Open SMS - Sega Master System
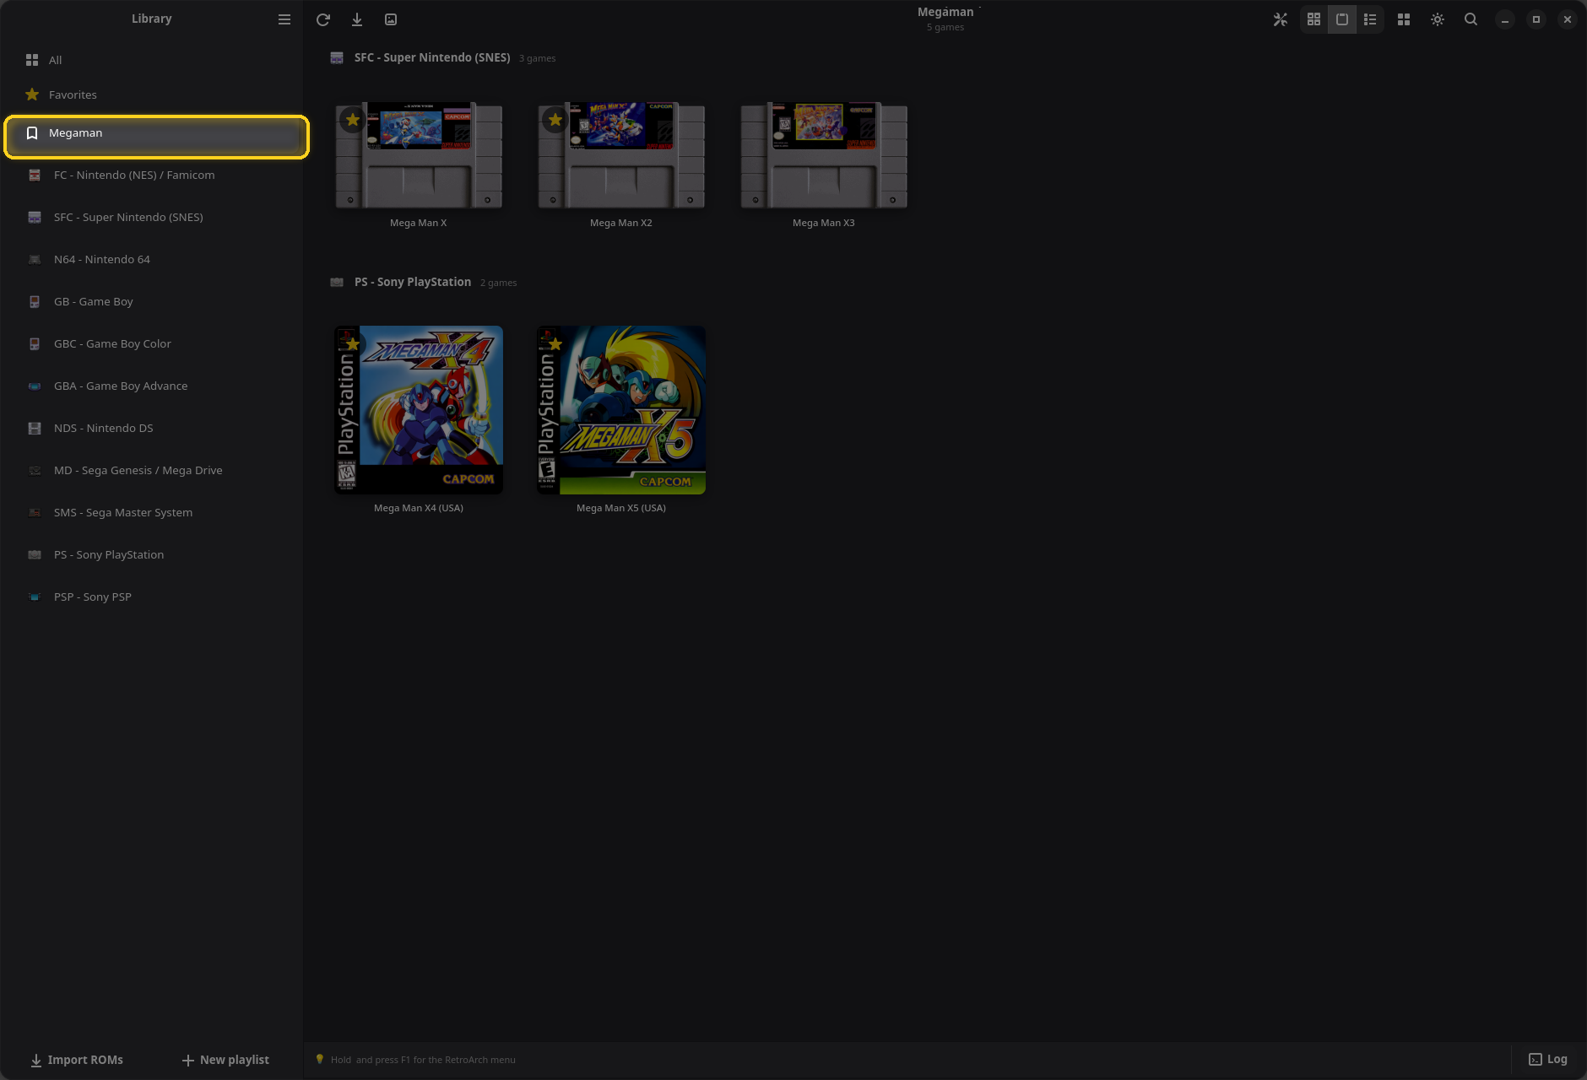1587x1080 pixels. (152, 512)
